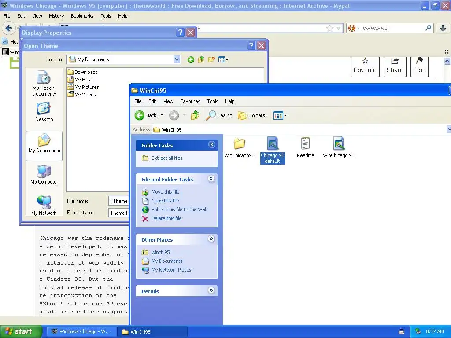Open the Bookmarks menu in Mypal browser

point(82,16)
